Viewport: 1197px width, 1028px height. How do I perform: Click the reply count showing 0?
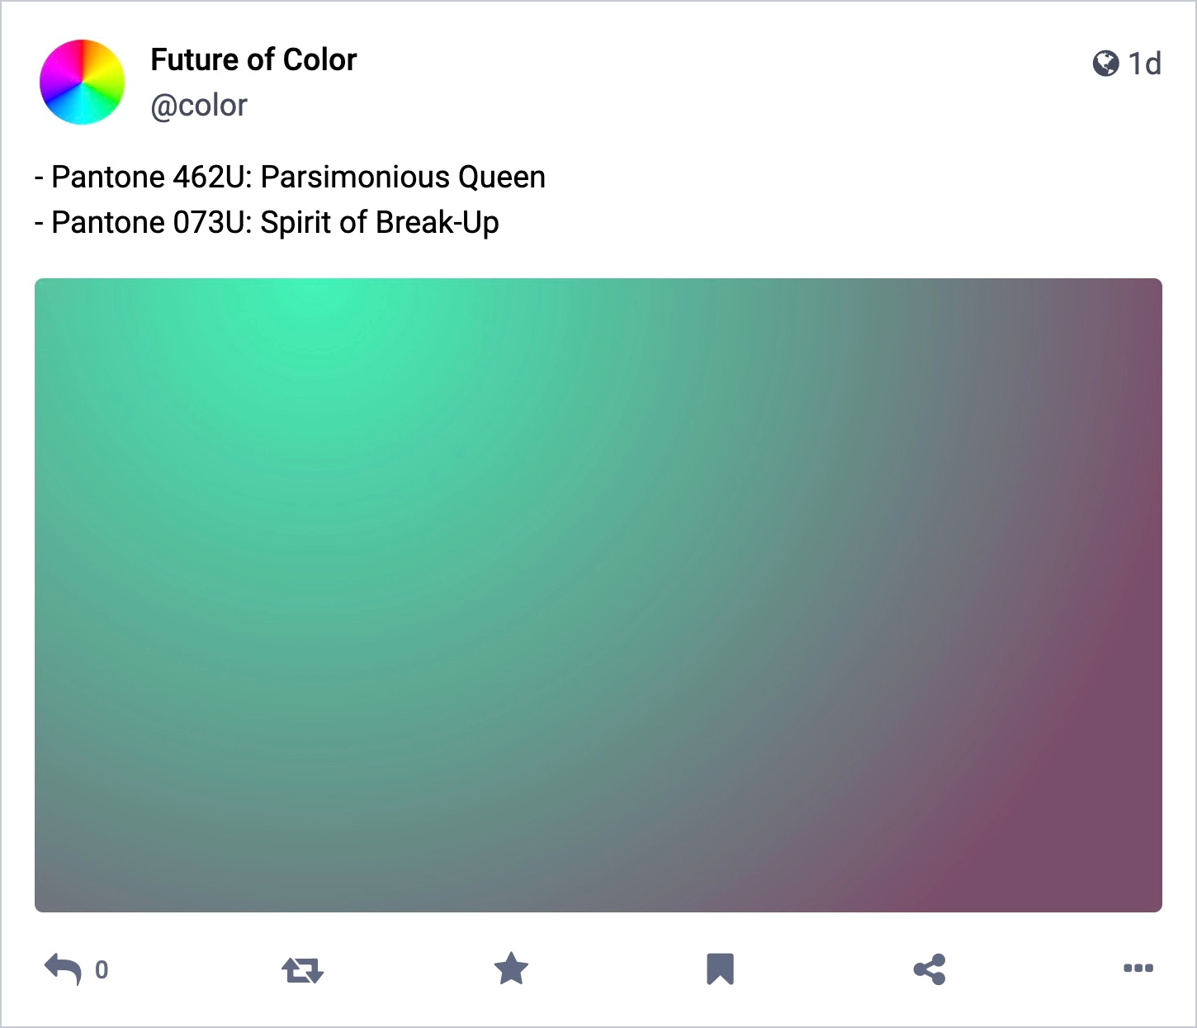[x=102, y=969]
